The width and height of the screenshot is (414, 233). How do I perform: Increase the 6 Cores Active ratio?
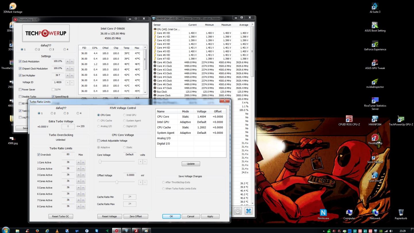83,194
